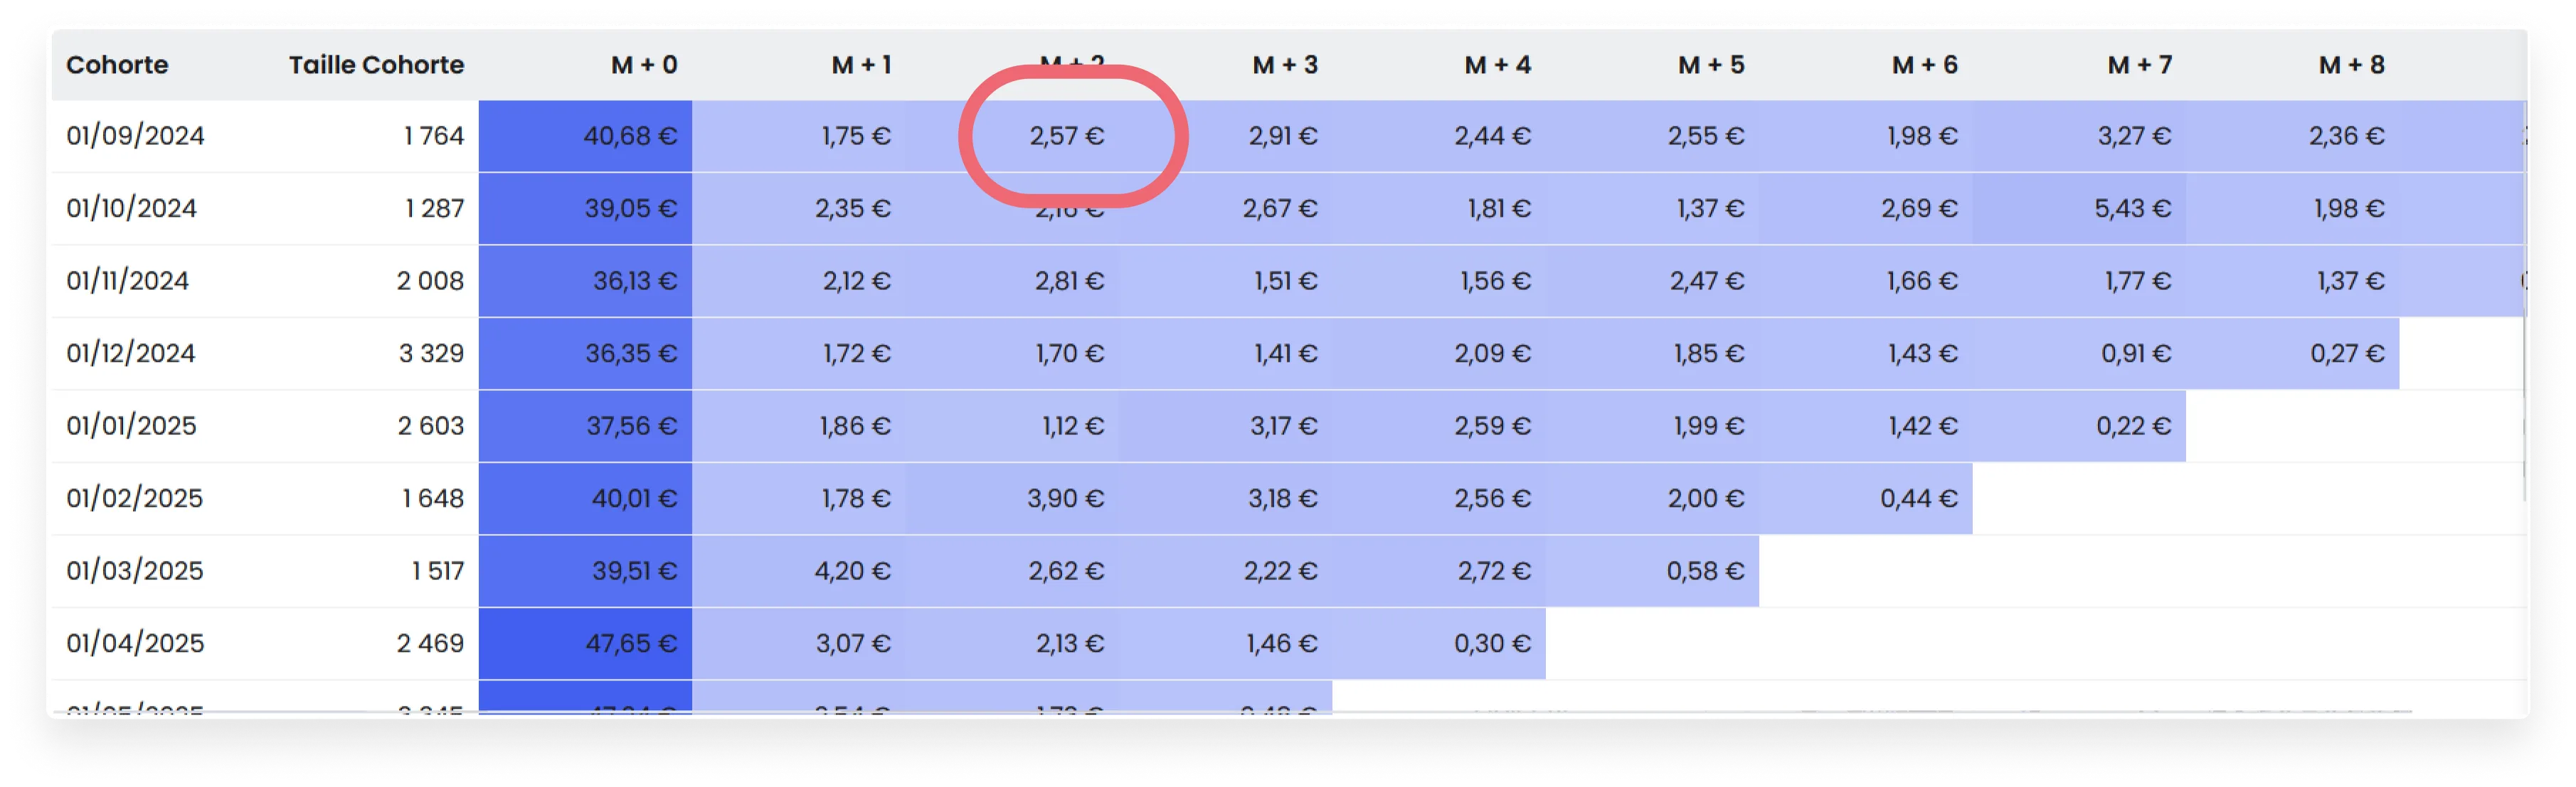Click cohort size 1 648
Viewport: 2576px width, 787px height.
click(x=433, y=498)
